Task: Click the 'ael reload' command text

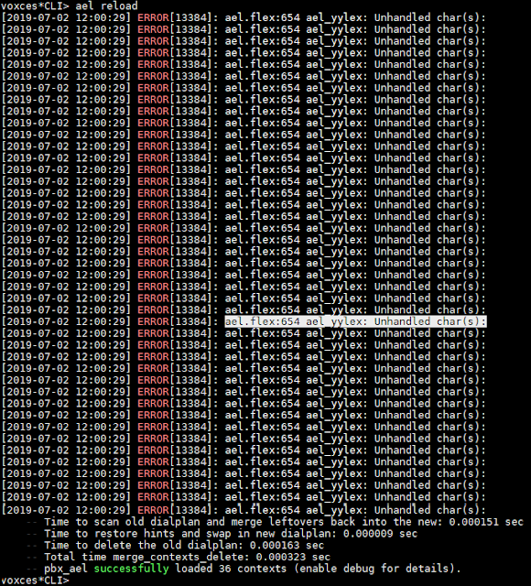Action: click(x=106, y=5)
